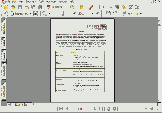Image resolution: width=162 pixels, height=113 pixels.
Task: Switch to Single Page layout
Action: (x=140, y=109)
